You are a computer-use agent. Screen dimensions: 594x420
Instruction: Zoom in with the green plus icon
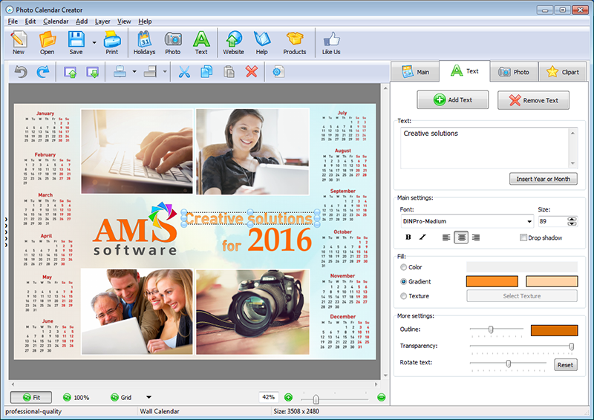tap(288, 397)
